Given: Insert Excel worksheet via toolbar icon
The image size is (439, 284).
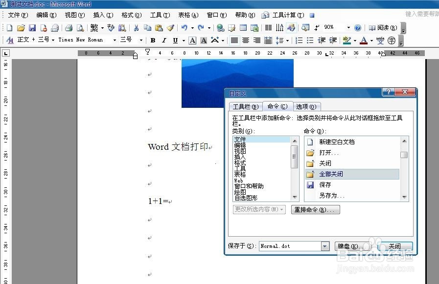Looking at the screenshot, I should coord(254,28).
